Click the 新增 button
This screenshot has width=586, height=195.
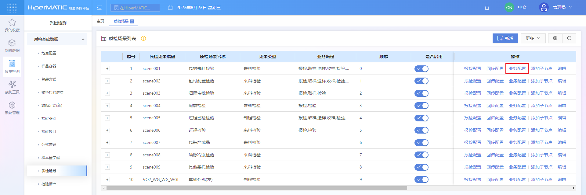click(x=505, y=38)
